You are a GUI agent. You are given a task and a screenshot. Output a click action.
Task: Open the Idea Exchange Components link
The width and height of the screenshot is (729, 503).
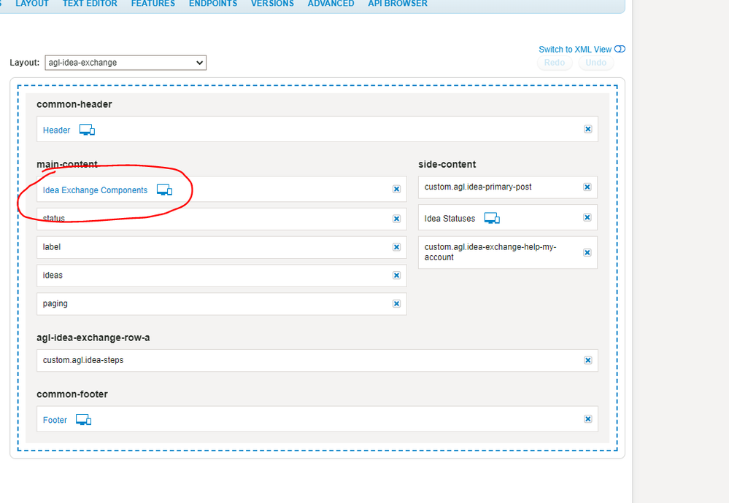click(x=95, y=190)
